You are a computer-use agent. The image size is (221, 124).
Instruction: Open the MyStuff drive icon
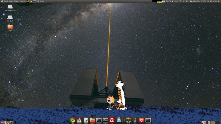[10, 19]
